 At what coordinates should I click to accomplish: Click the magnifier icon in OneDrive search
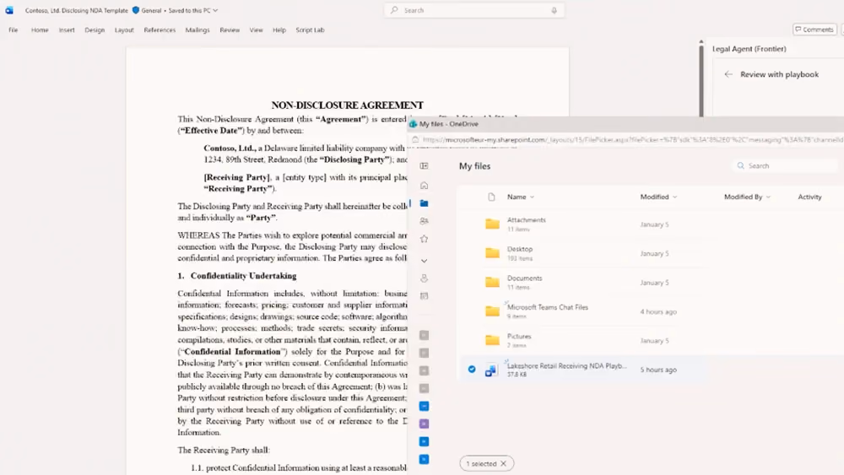pyautogui.click(x=741, y=165)
